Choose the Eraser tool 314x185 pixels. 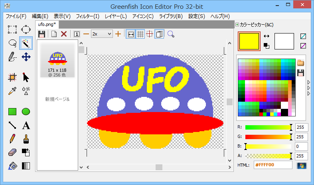coord(12,152)
